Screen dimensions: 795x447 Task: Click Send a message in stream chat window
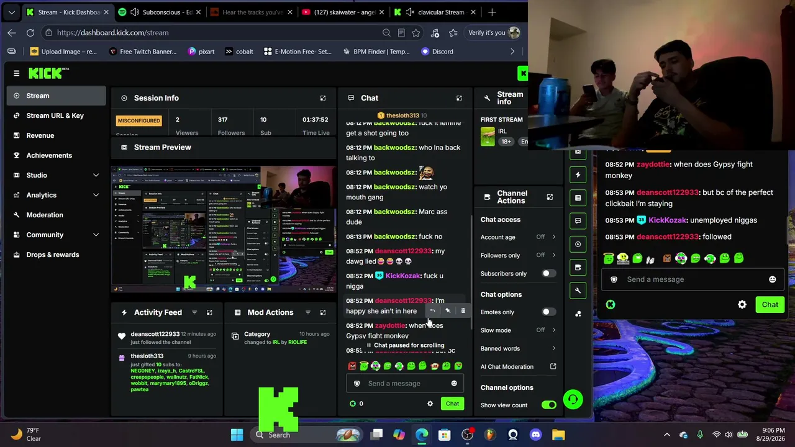click(693, 279)
